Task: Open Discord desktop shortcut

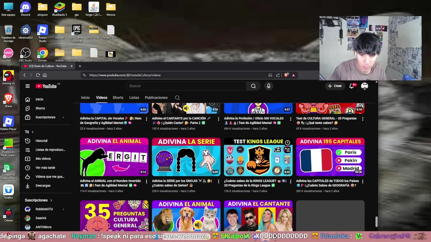Action: (x=25, y=9)
